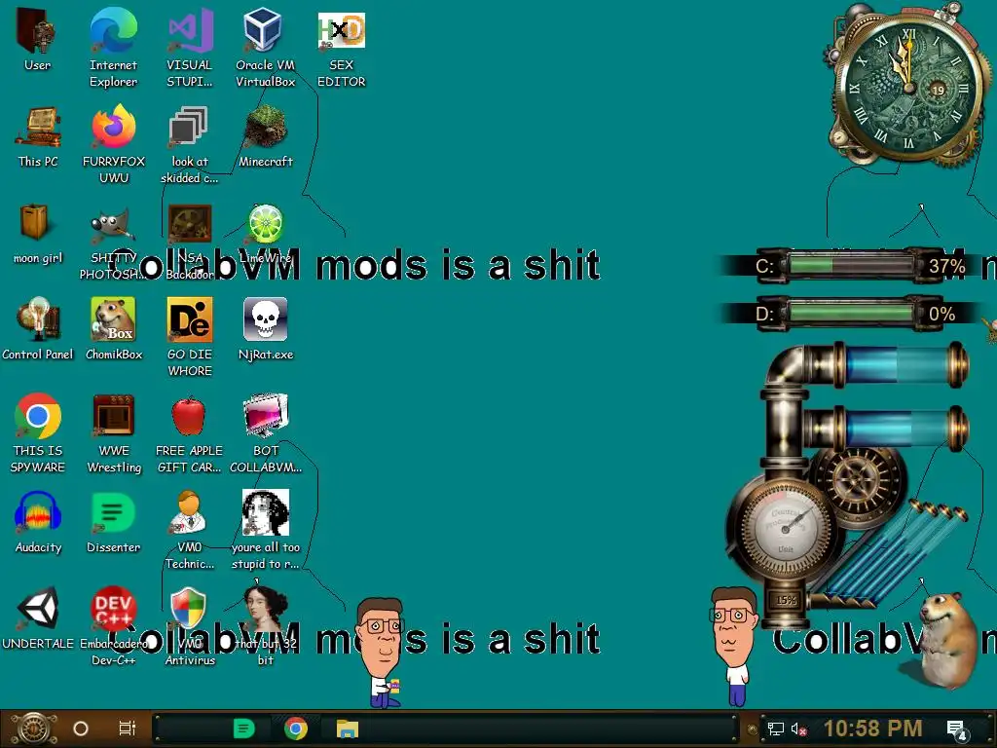This screenshot has height=748, width=997.
Task: Launch FURRYFOX UWU Firefox shortcut
Action: pyautogui.click(x=114, y=144)
